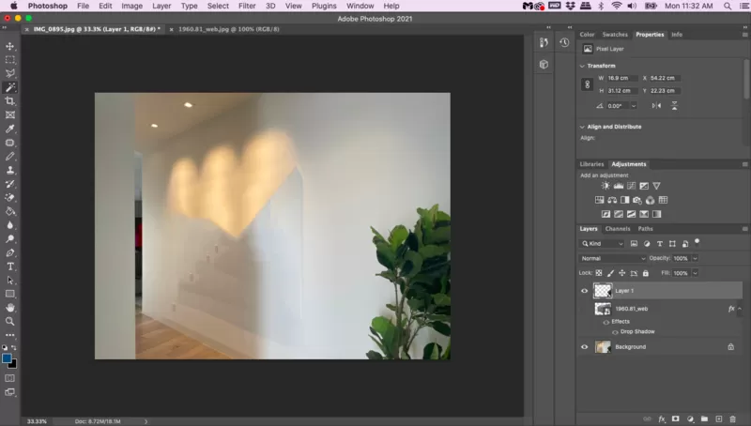This screenshot has height=426, width=751.
Task: Select the History Brush tool
Action: [10, 184]
